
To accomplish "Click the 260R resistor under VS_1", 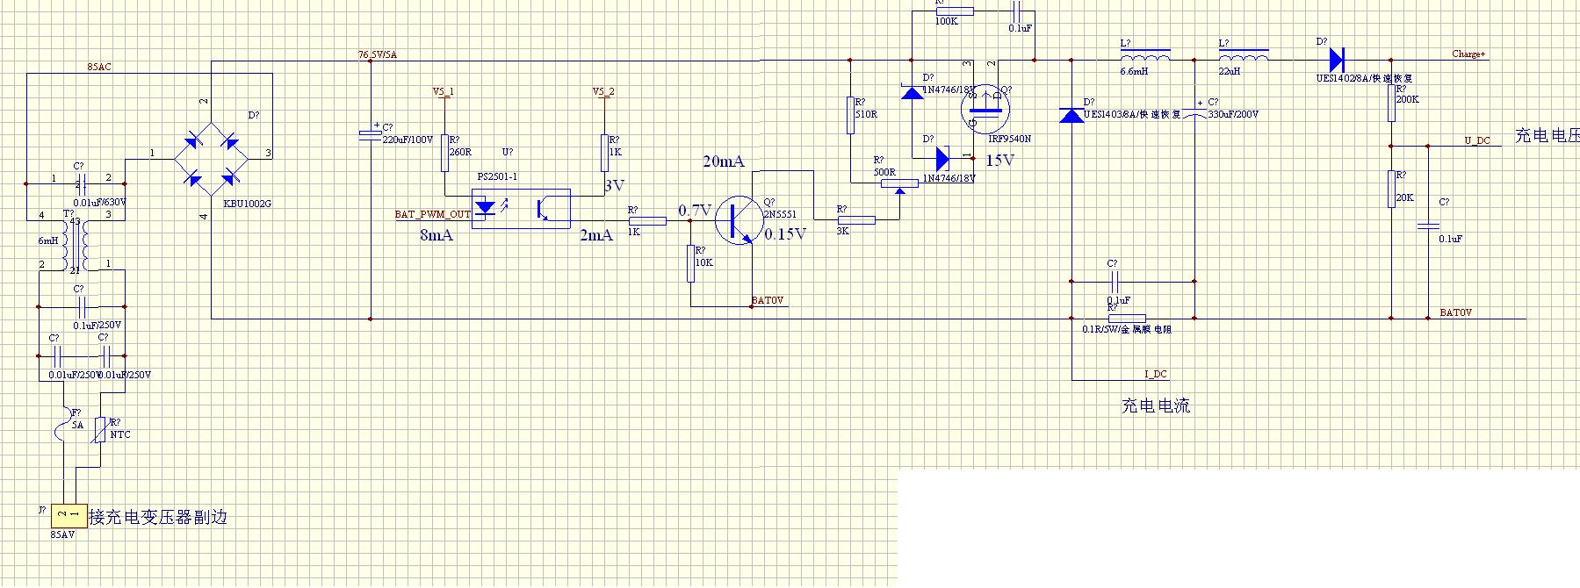I will point(445,152).
